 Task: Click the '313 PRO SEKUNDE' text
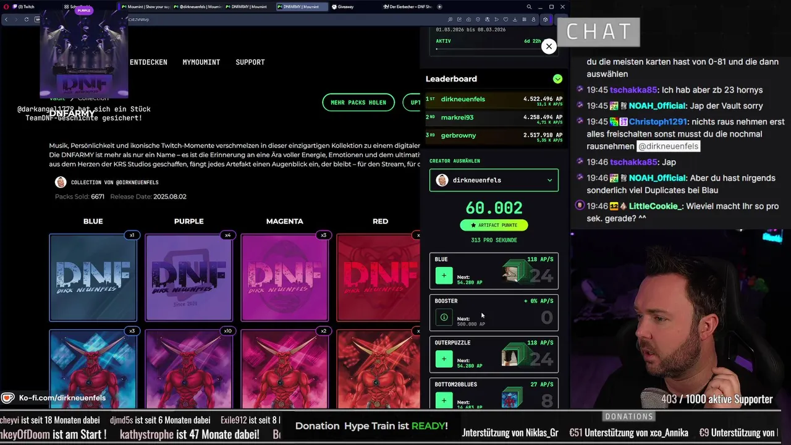[x=494, y=240]
